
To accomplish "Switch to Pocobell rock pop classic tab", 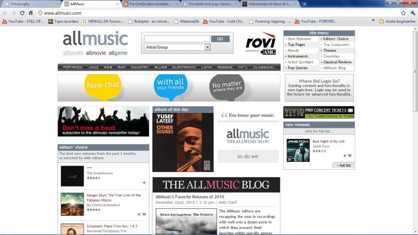I will [210, 4].
